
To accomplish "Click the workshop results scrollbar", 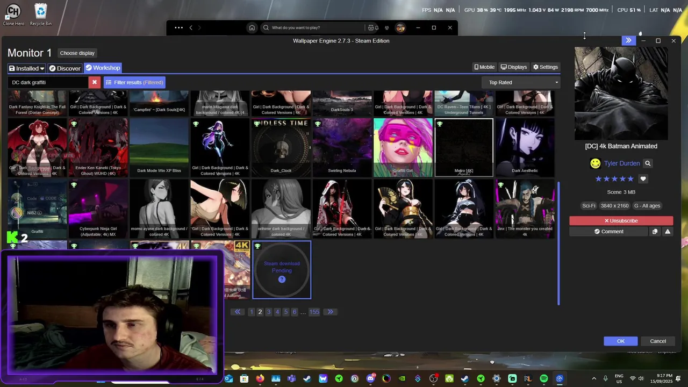I will [x=558, y=243].
